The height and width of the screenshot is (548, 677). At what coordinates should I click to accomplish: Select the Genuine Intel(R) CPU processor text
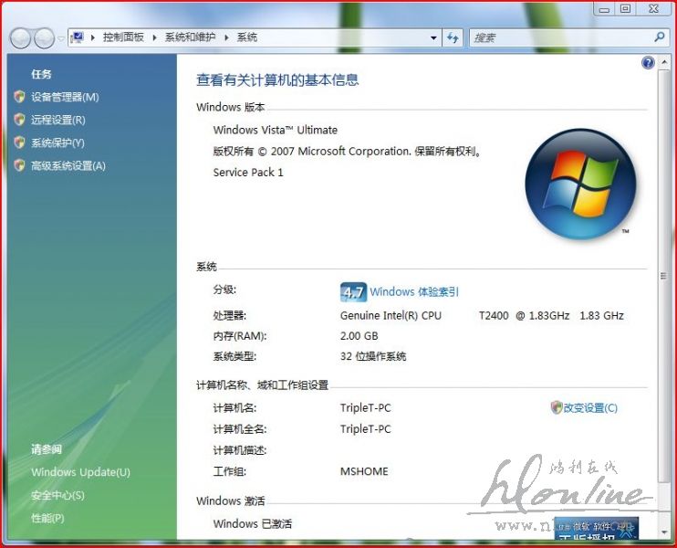[x=391, y=315]
